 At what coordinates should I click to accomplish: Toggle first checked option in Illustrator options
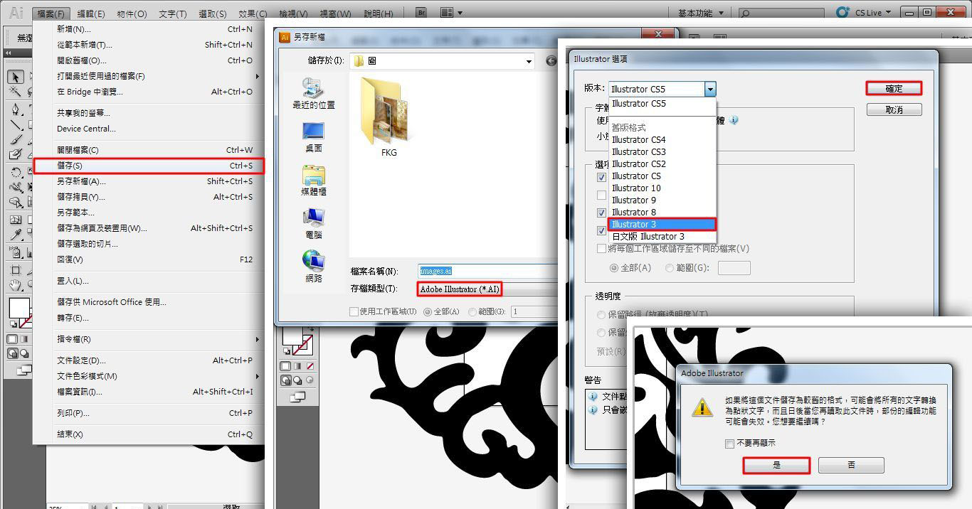point(602,177)
